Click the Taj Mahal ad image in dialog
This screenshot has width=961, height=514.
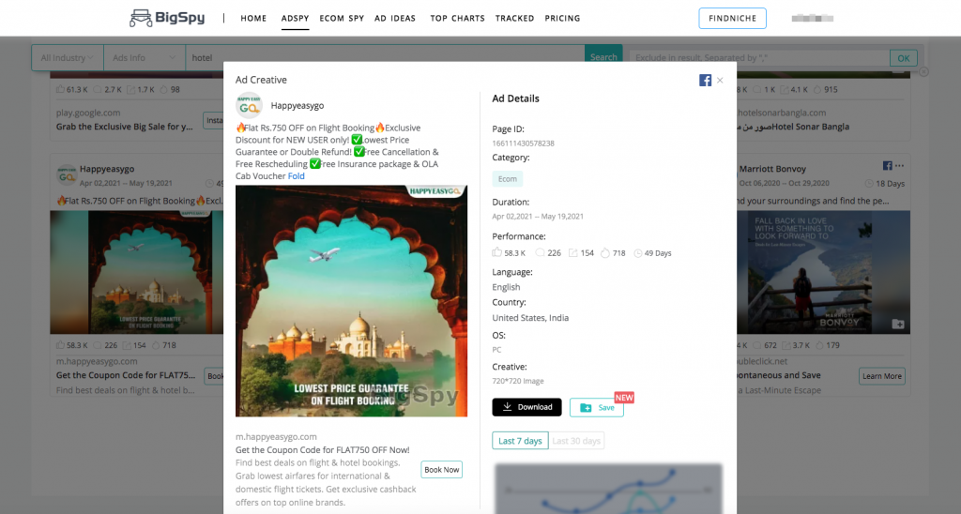point(351,301)
